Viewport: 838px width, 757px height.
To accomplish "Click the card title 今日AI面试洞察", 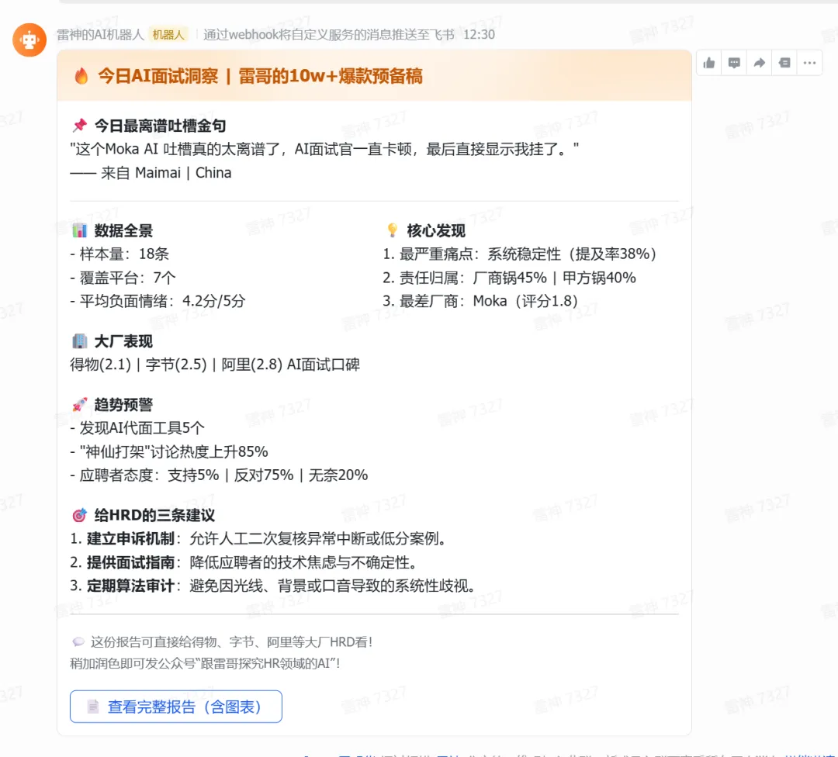I will [158, 76].
